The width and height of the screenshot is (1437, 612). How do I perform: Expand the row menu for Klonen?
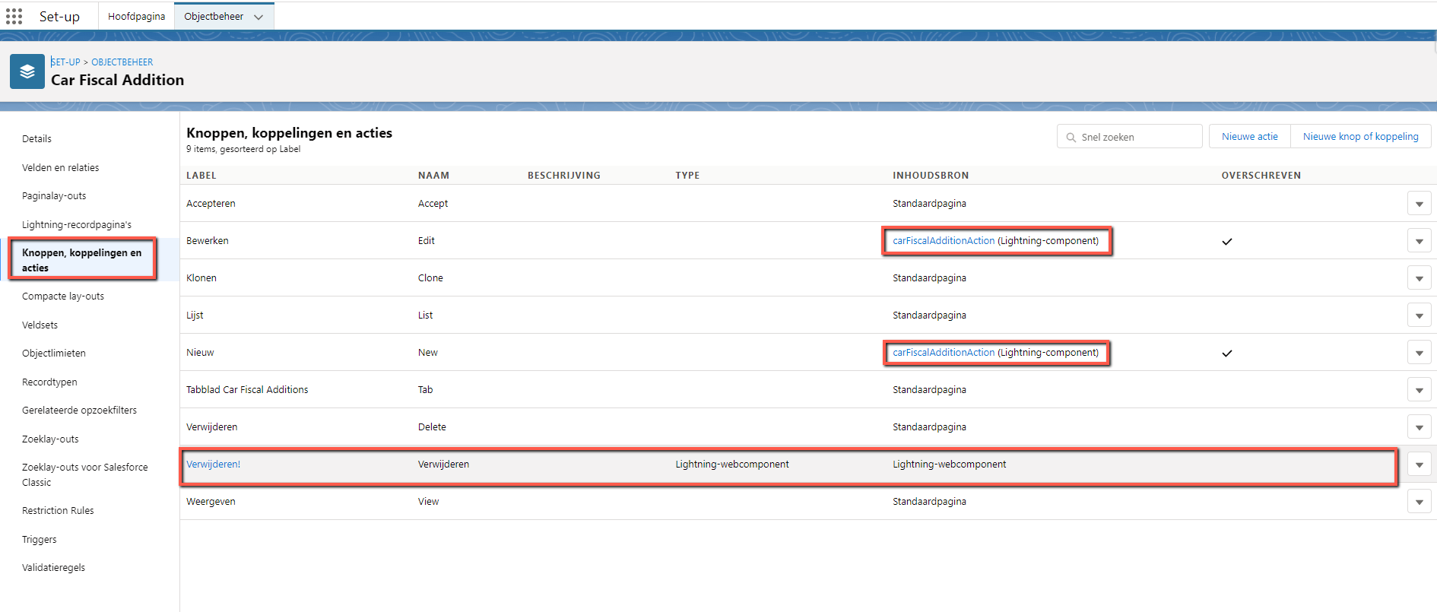(x=1419, y=278)
